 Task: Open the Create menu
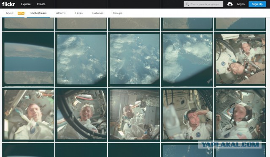(x=41, y=4)
